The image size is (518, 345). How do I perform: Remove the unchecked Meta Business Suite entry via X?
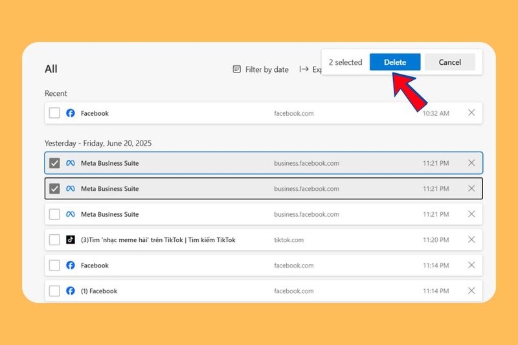click(x=471, y=214)
